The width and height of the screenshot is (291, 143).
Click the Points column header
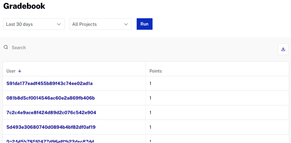tap(156, 71)
